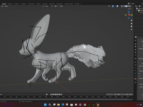Screen dimensions: 143x107
Task: Play the animation forward
Action: pos(57,95)
